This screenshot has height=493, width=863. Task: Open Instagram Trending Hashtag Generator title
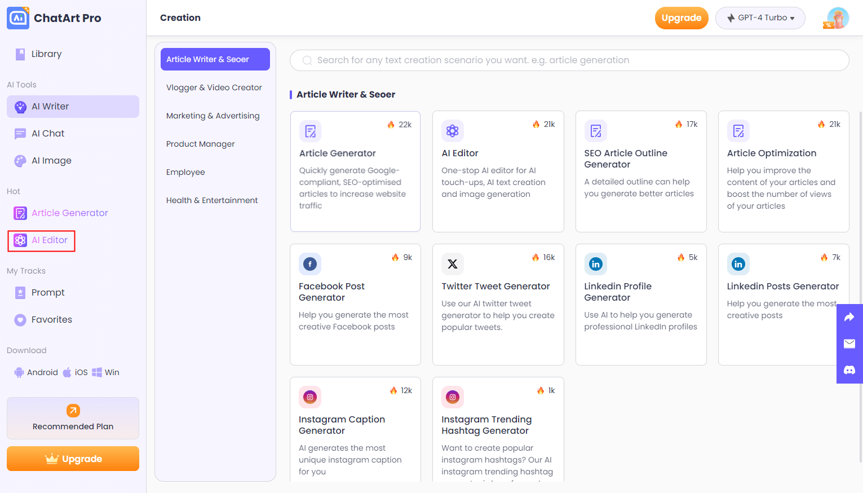coord(486,425)
